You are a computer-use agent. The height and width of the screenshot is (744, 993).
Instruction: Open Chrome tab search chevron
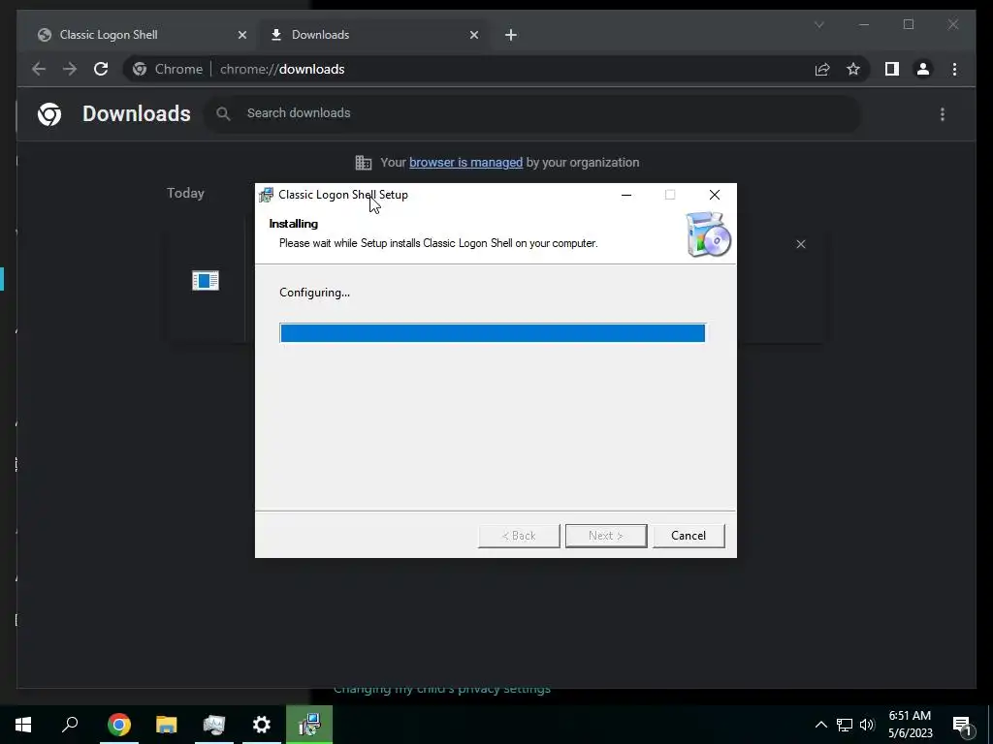pyautogui.click(x=818, y=24)
